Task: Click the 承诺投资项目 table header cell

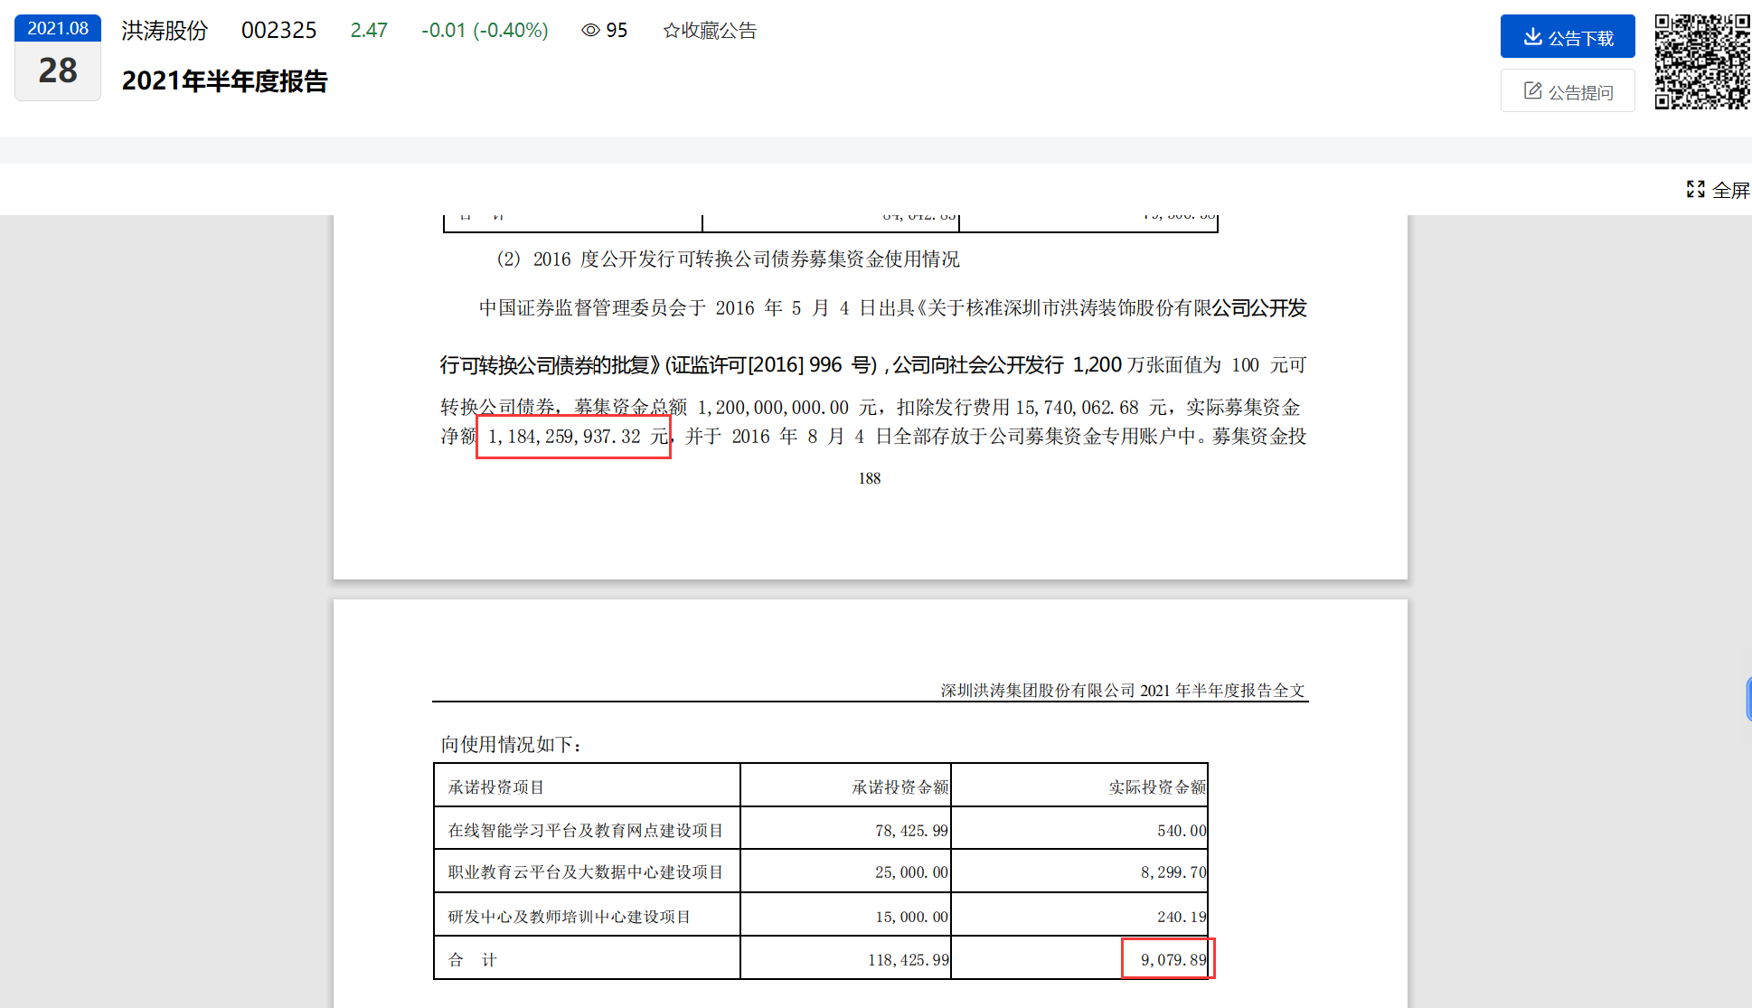Action: 495,787
